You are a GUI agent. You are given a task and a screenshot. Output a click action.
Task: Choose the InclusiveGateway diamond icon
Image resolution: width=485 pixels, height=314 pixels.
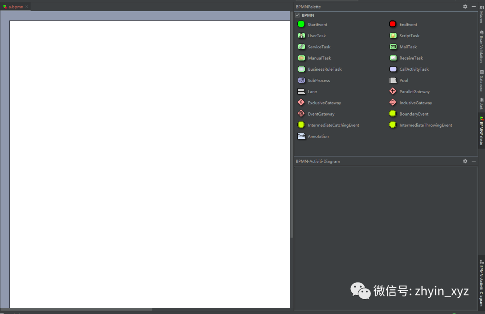[392, 102]
